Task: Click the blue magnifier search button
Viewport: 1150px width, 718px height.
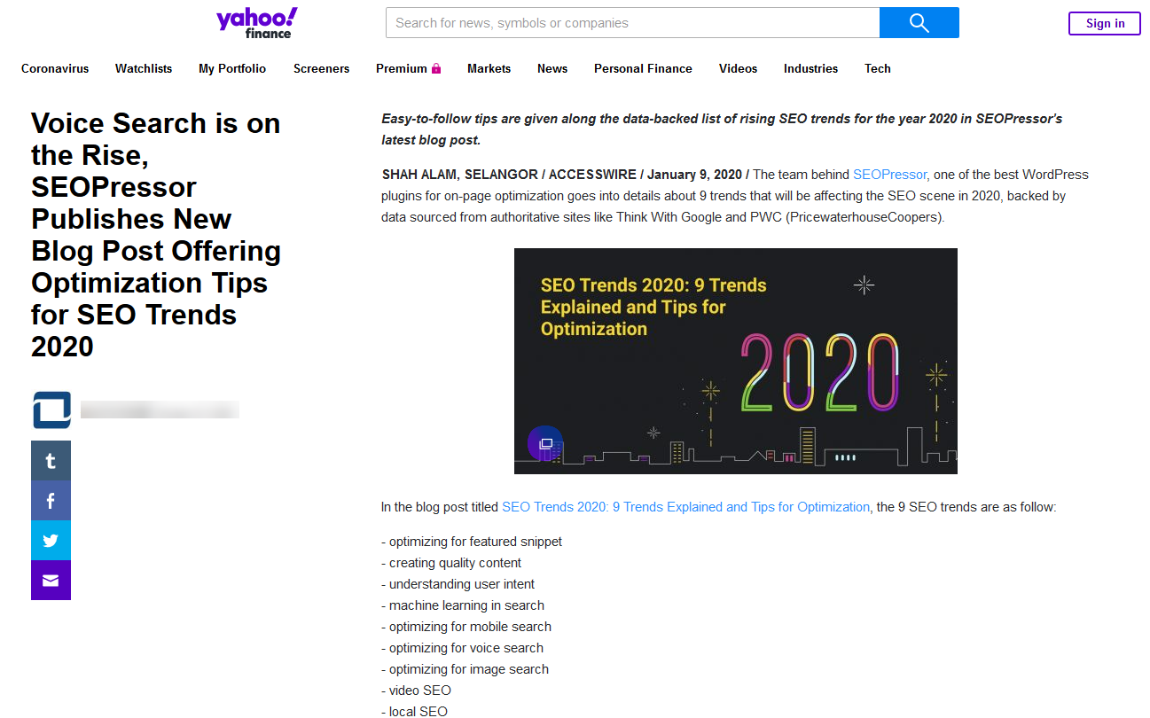Action: pyautogui.click(x=919, y=23)
